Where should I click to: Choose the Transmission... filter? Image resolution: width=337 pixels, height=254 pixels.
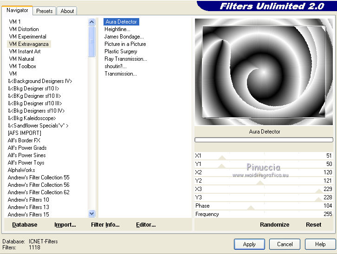coord(121,74)
